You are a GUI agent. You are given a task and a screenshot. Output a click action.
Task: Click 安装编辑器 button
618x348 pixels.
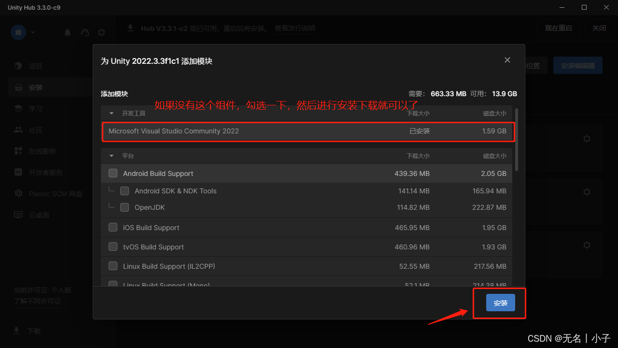(578, 65)
